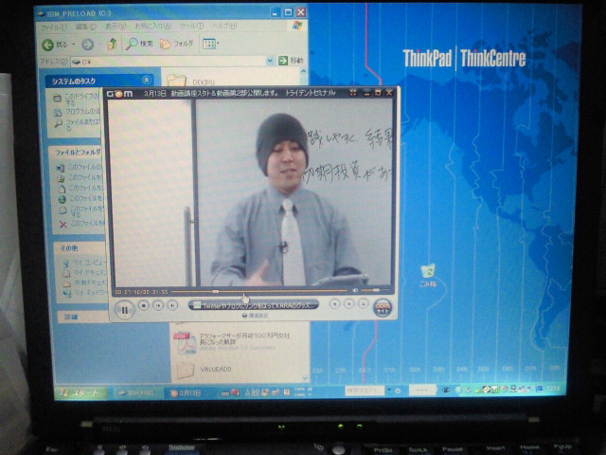The height and width of the screenshot is (455, 606).
Task: Click the IME A般 input mode indicator
Action: 252,393
